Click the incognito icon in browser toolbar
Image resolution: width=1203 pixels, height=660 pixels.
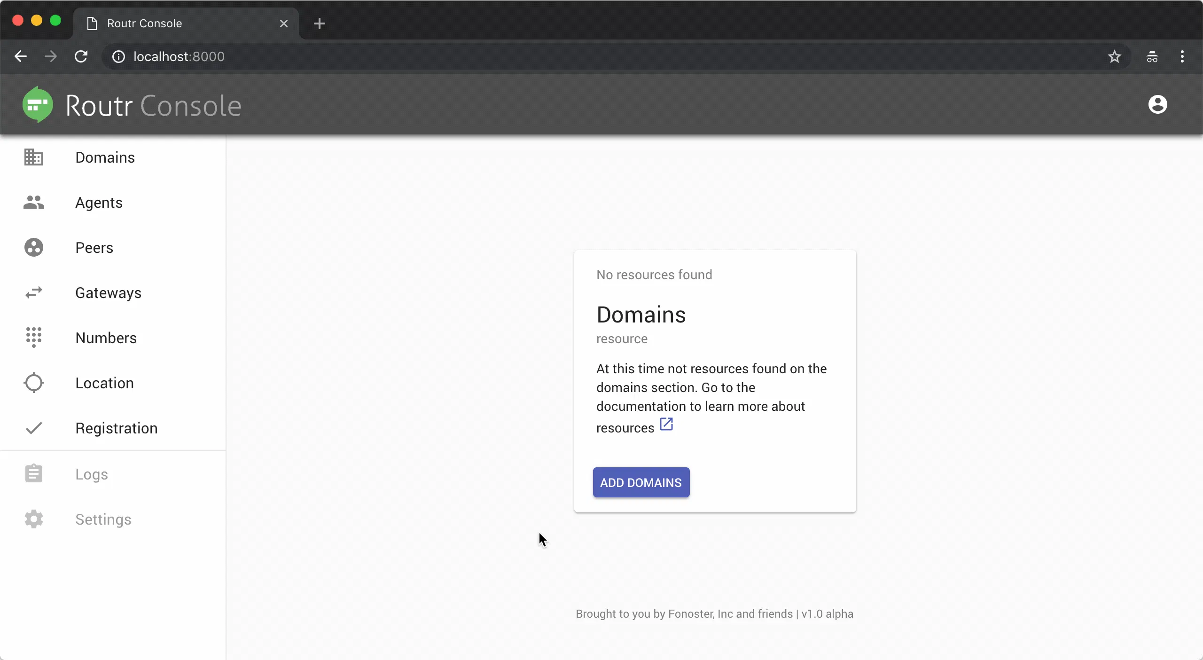(x=1152, y=57)
